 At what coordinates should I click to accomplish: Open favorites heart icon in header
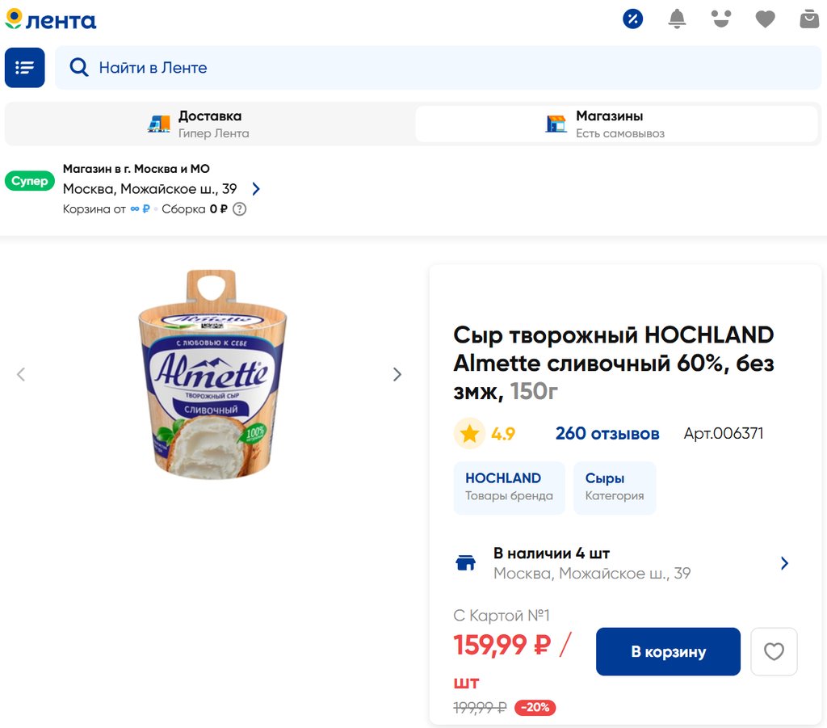[765, 19]
